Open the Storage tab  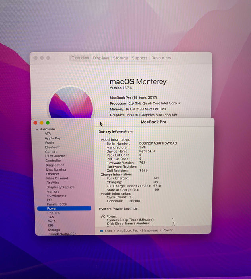click(121, 58)
